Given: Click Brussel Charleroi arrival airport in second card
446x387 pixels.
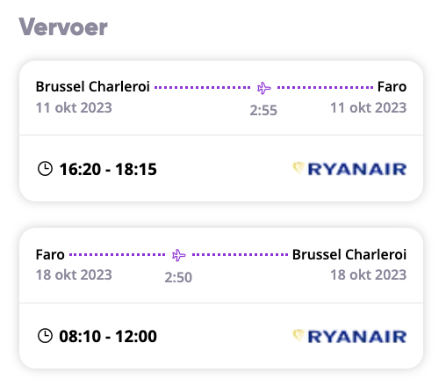Looking at the screenshot, I should point(349,254).
